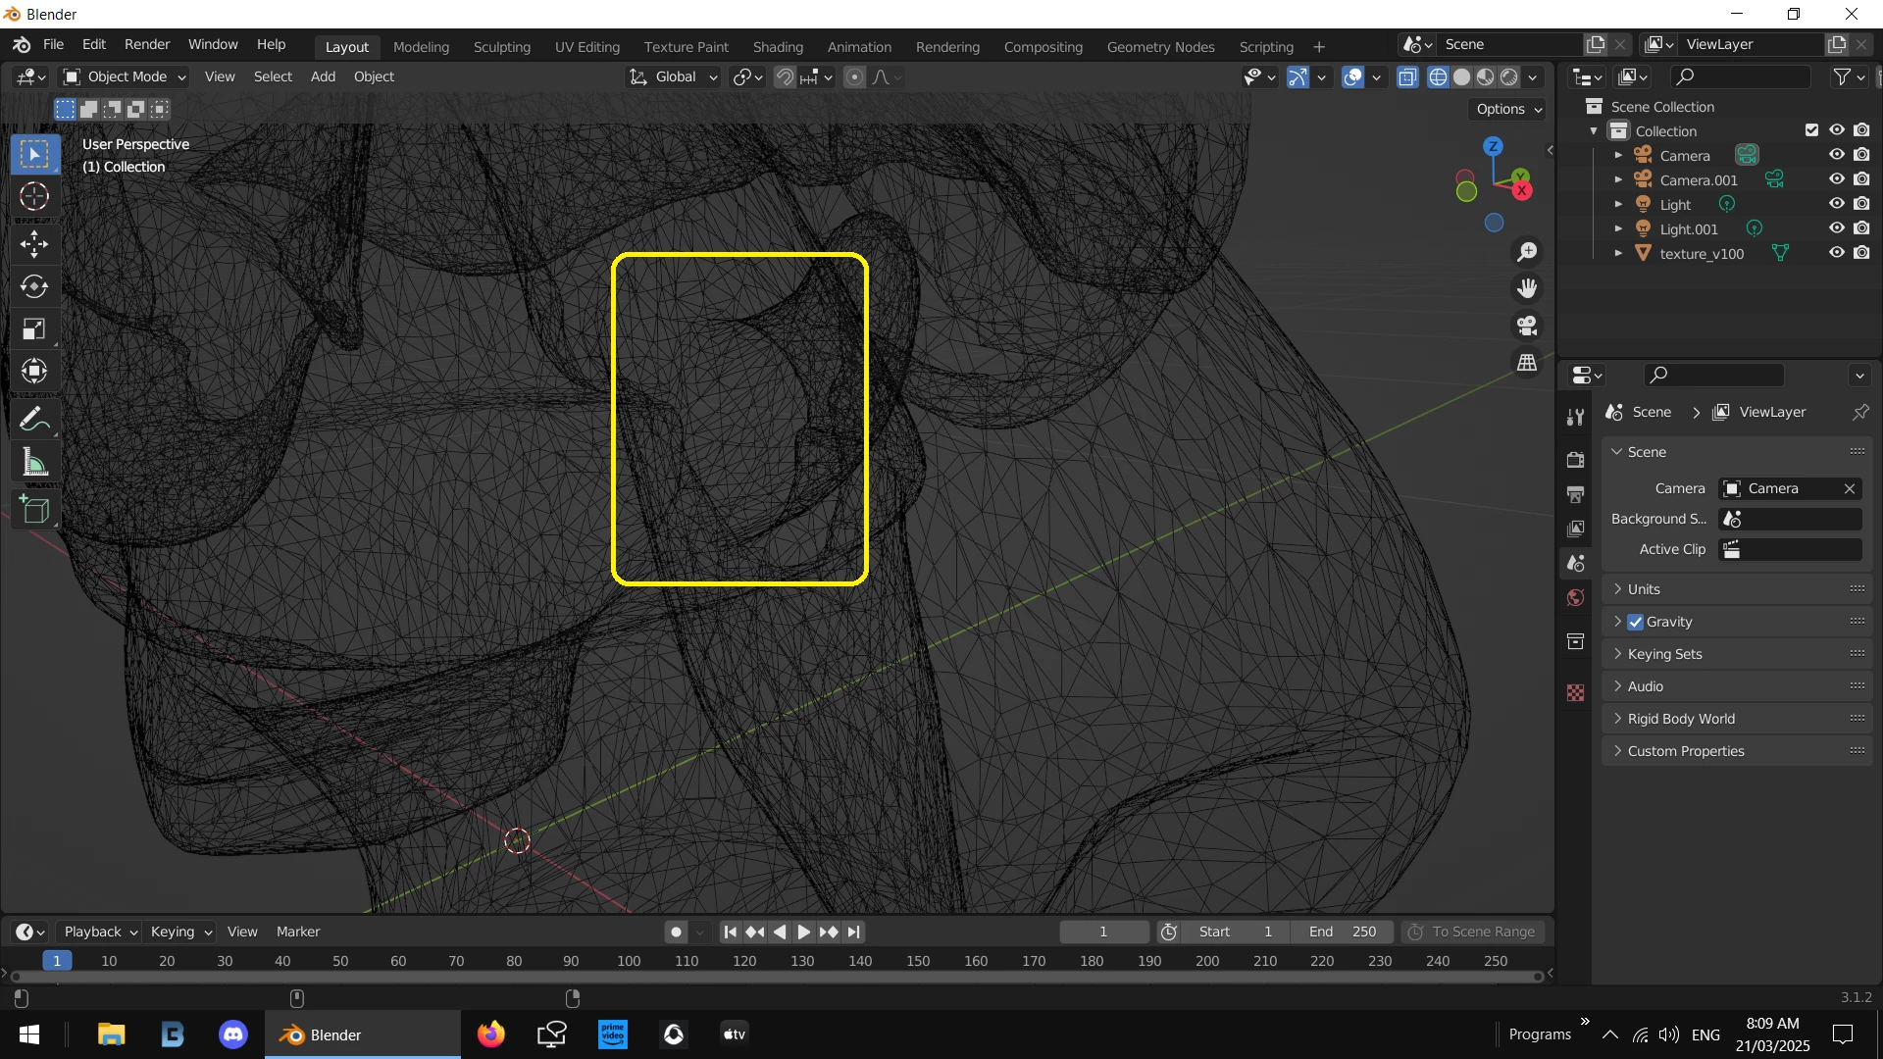Choose the Rotate tool
The image size is (1883, 1059).
pos(34,286)
